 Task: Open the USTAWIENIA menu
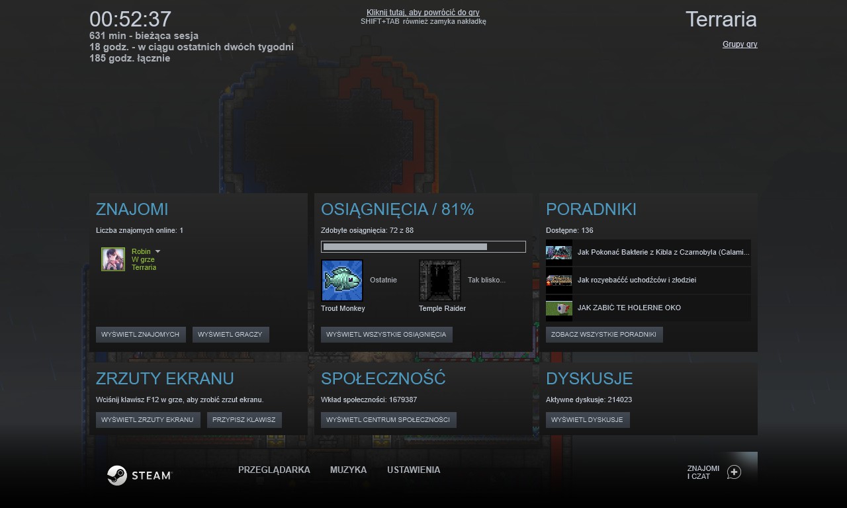point(414,470)
